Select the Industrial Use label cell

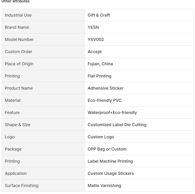pyautogui.click(x=18, y=15)
